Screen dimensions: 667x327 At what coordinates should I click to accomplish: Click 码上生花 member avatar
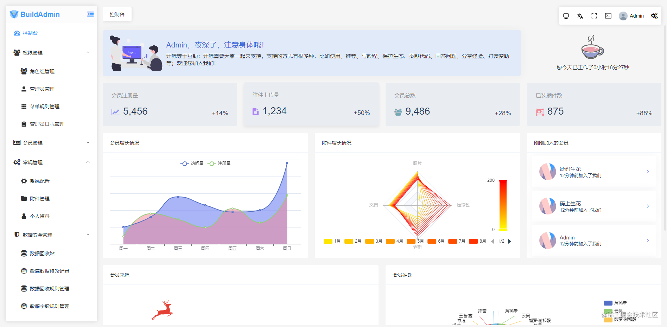[x=548, y=206]
